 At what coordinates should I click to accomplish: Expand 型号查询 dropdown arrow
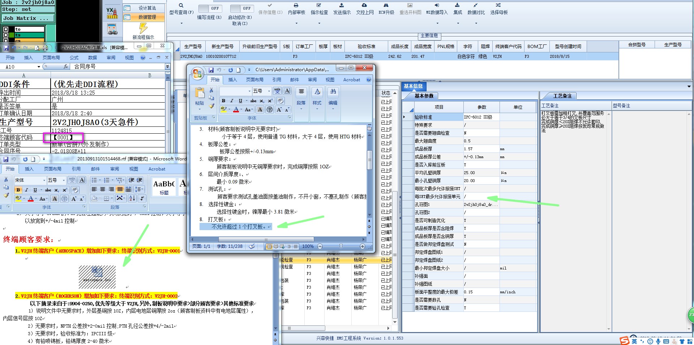tap(181, 23)
